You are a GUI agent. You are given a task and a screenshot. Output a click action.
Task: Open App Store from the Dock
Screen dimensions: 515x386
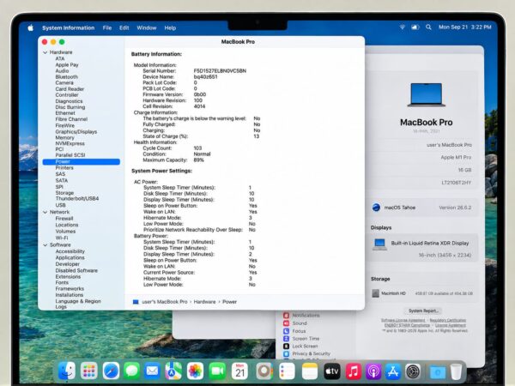393,371
